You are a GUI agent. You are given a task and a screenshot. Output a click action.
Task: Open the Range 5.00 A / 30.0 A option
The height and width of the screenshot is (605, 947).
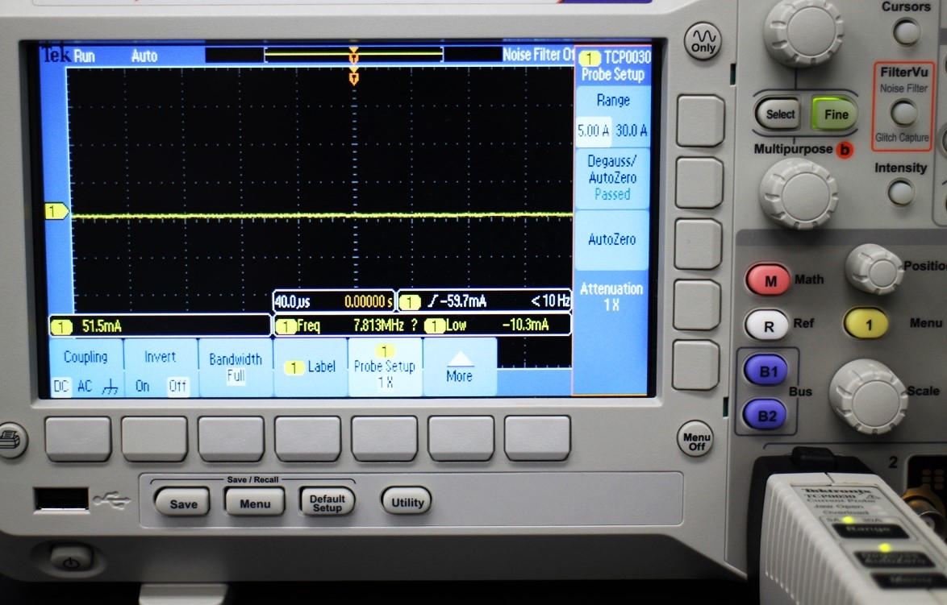coord(612,117)
